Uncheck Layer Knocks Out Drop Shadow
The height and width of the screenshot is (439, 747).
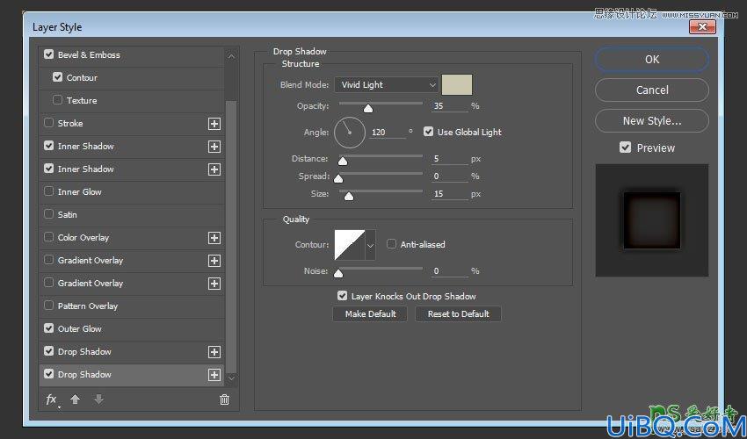point(342,296)
